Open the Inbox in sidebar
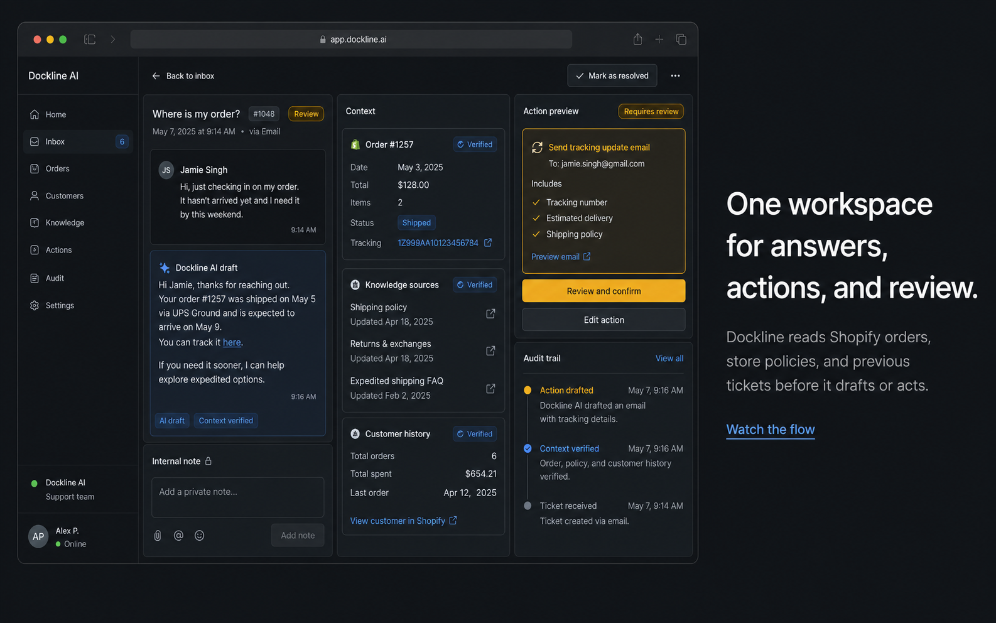Image resolution: width=996 pixels, height=623 pixels. [x=78, y=142]
